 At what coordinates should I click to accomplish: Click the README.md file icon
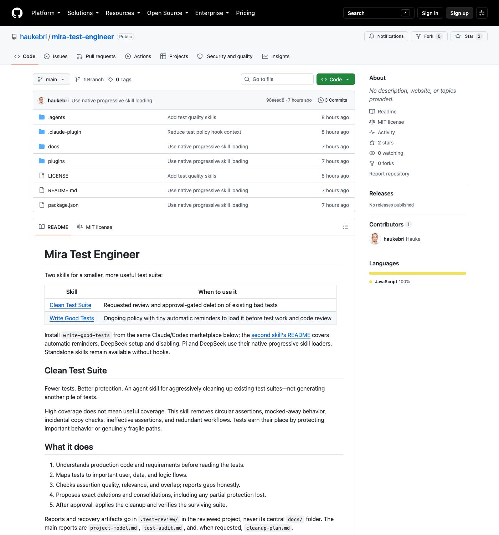[42, 190]
